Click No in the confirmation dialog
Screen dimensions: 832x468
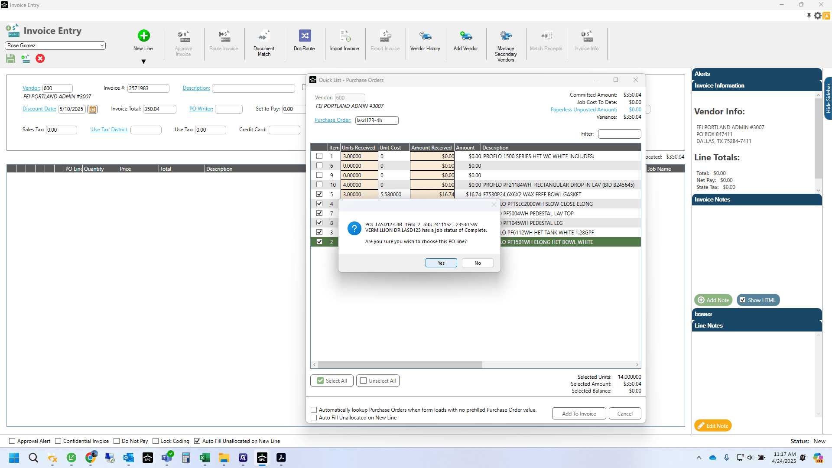478,263
